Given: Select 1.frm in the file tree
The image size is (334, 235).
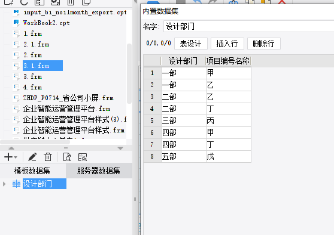Looking at the screenshot, I should pyautogui.click(x=32, y=33).
